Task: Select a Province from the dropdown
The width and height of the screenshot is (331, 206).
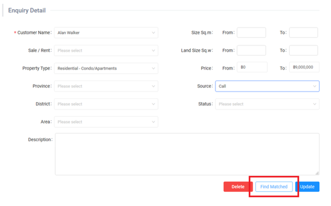Action: tap(106, 86)
